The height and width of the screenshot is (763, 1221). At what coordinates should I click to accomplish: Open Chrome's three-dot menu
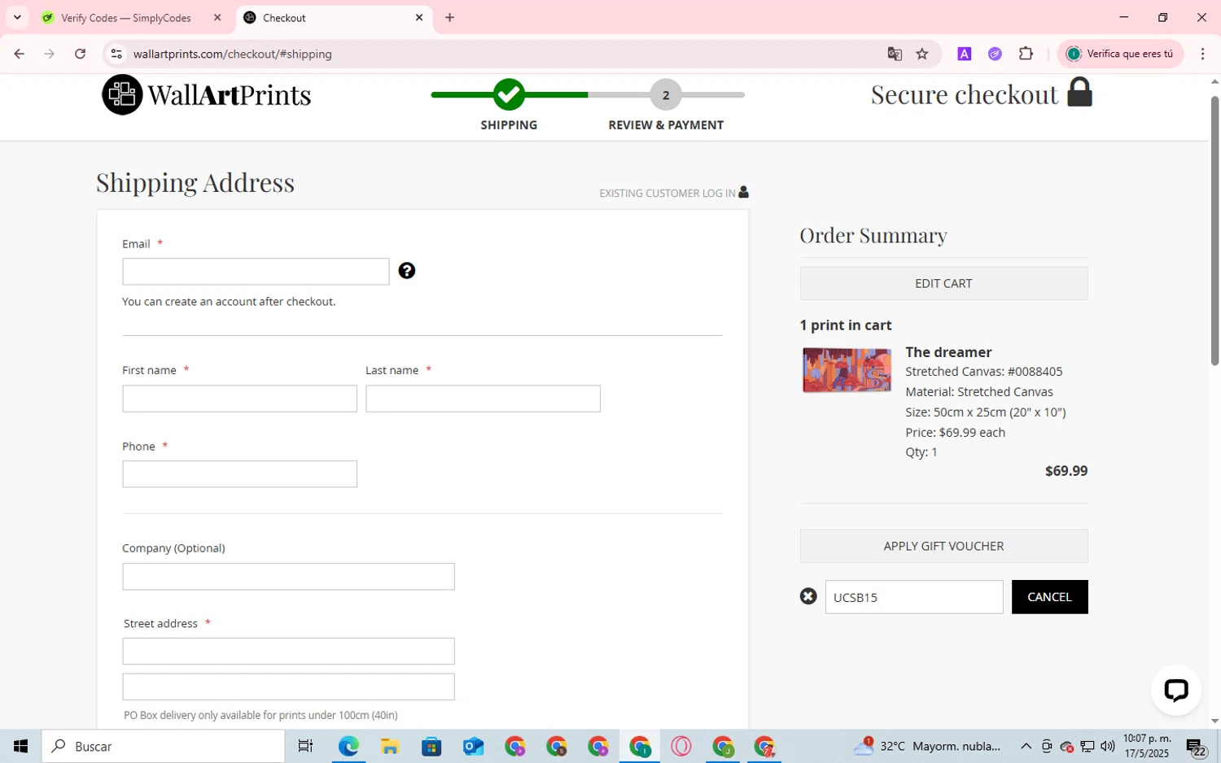tap(1202, 54)
